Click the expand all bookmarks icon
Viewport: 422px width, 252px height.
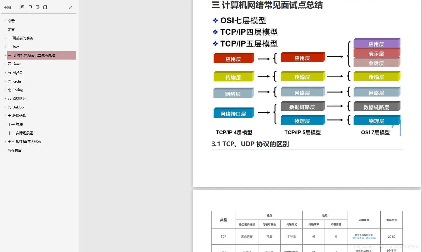point(22,7)
